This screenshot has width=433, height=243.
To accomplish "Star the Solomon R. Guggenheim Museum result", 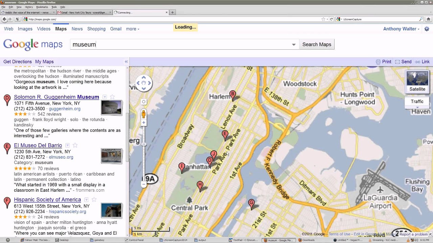I will coord(112,97).
